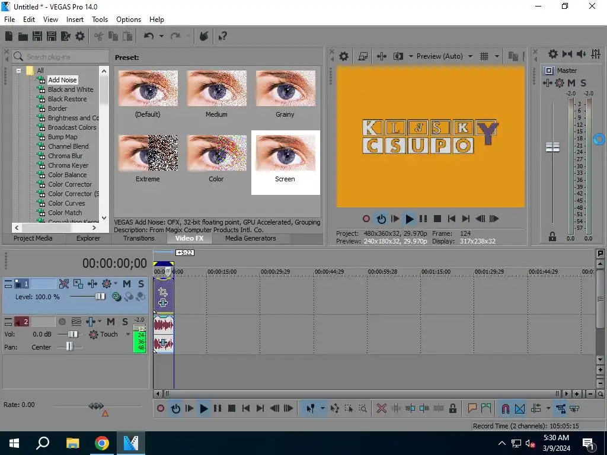Screen dimensions: 607x455
Task: Open auto ripple dropdown arrow in timeline toolbar
Action: [x=548, y=408]
